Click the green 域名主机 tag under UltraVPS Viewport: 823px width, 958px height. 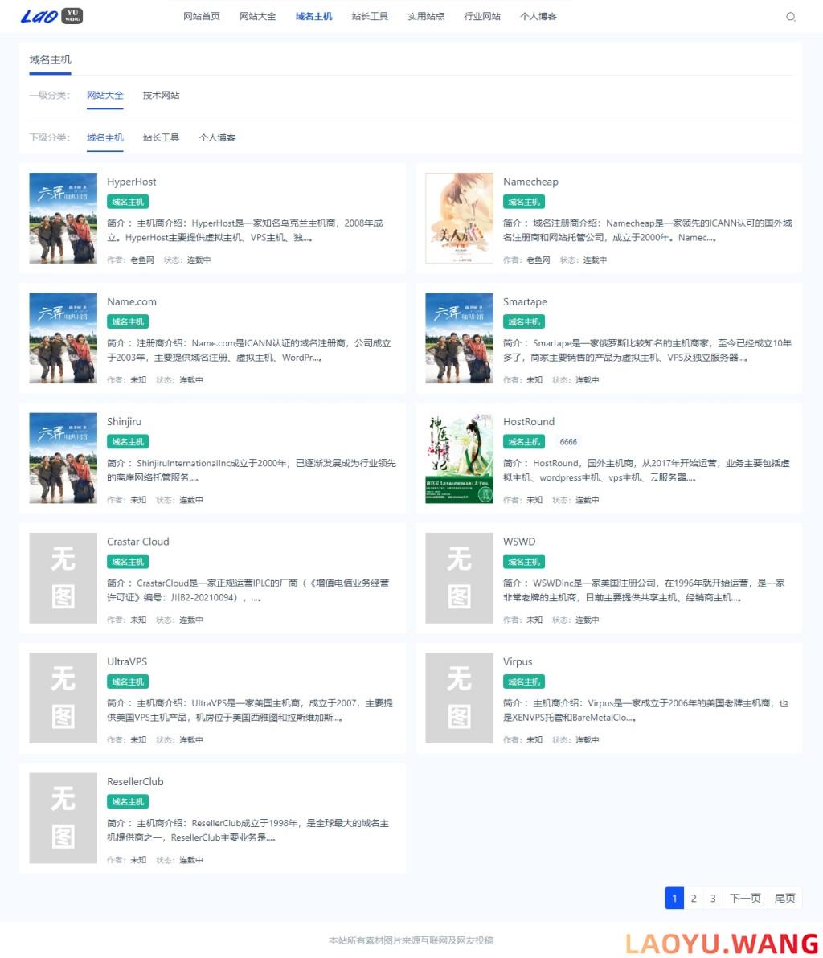pos(128,682)
